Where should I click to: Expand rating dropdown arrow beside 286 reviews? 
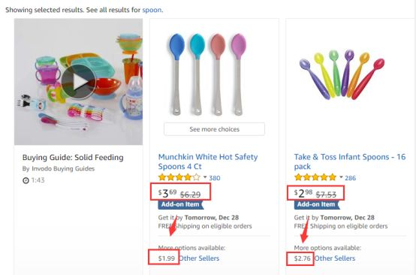pyautogui.click(x=341, y=177)
